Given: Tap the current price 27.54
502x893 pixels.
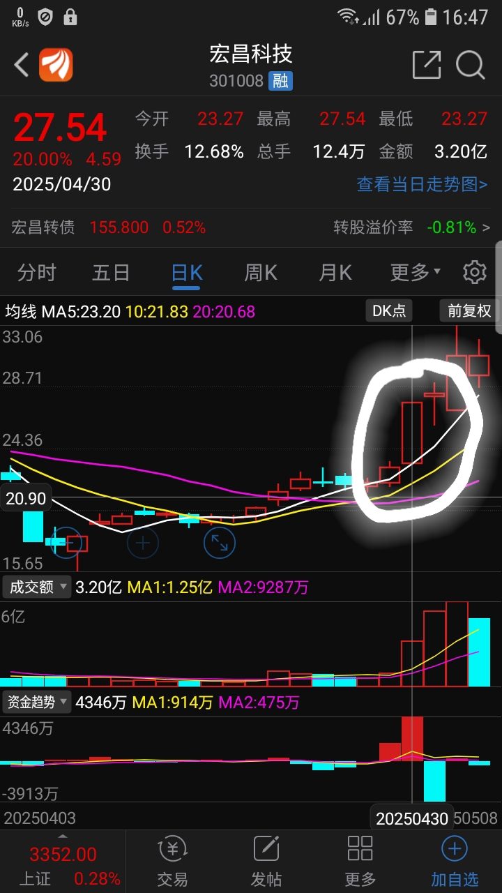Looking at the screenshot, I should pyautogui.click(x=60, y=128).
